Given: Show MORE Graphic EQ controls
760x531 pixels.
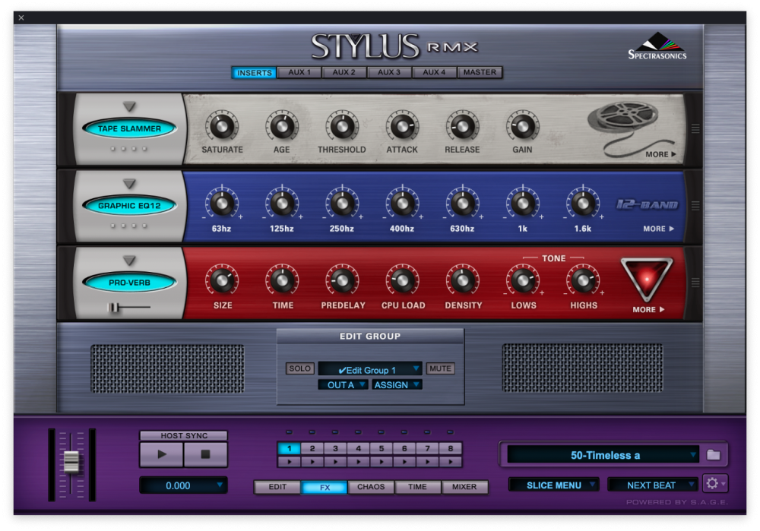Looking at the screenshot, I should (x=658, y=229).
